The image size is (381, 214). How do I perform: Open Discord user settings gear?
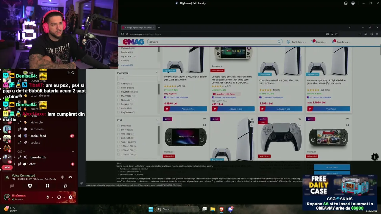tap(71, 197)
